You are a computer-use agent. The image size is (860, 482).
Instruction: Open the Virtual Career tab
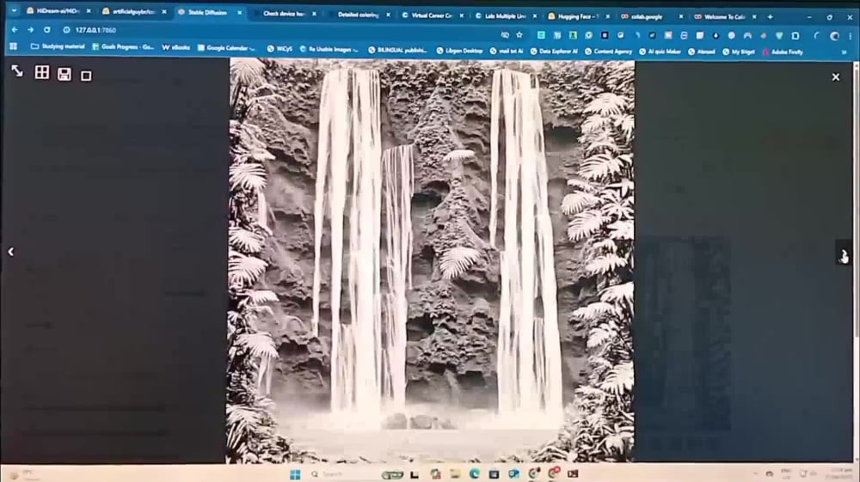[x=432, y=15]
